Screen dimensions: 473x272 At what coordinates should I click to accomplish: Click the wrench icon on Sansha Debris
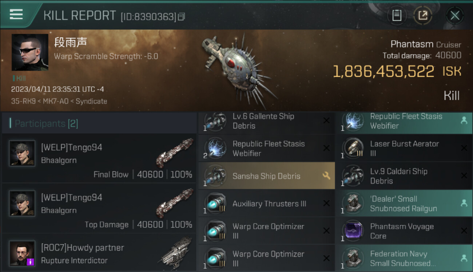pos(326,176)
